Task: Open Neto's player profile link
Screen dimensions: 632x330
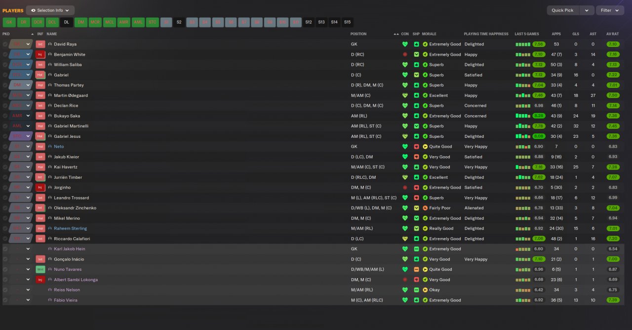Action: click(x=59, y=146)
